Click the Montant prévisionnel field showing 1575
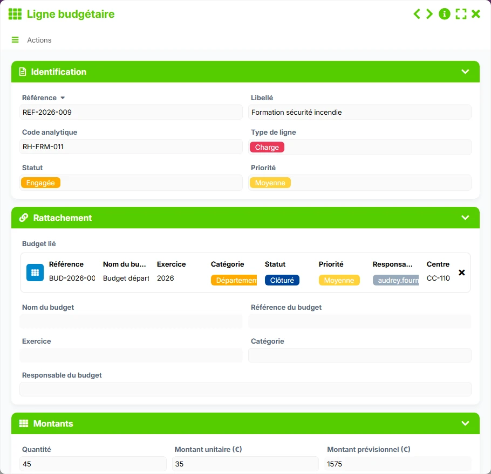This screenshot has height=474, width=491. tap(398, 464)
